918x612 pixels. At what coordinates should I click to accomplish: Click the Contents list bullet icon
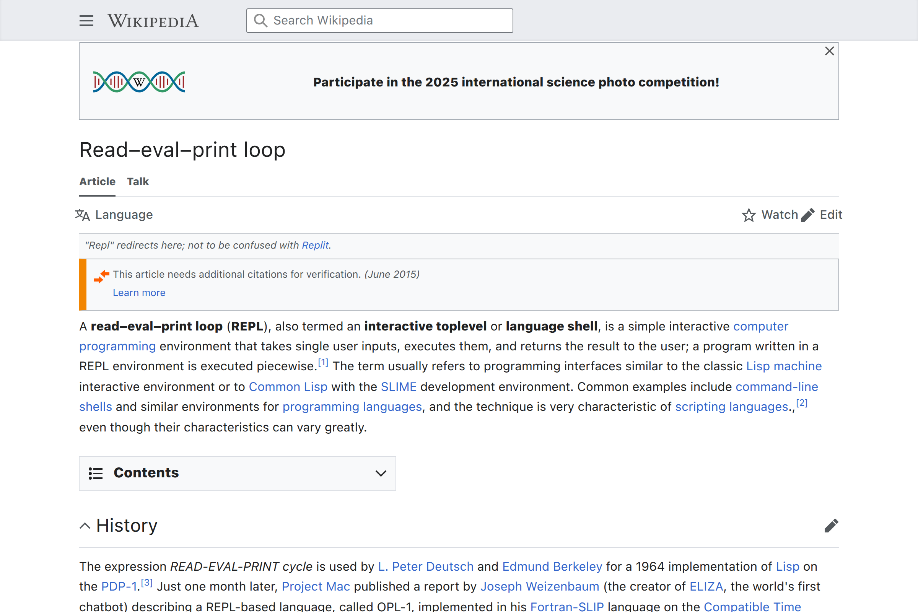click(95, 474)
